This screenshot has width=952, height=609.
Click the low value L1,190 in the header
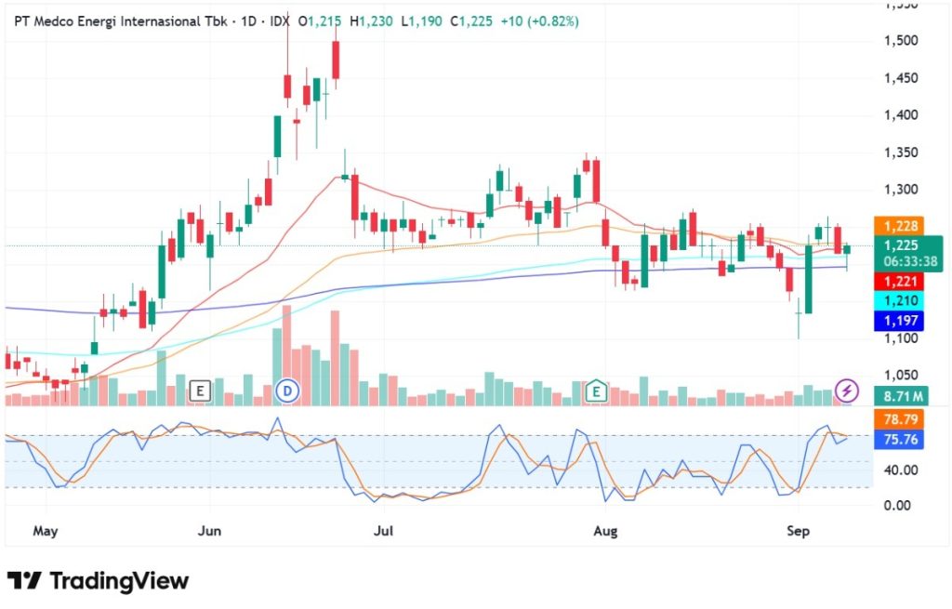[421, 22]
